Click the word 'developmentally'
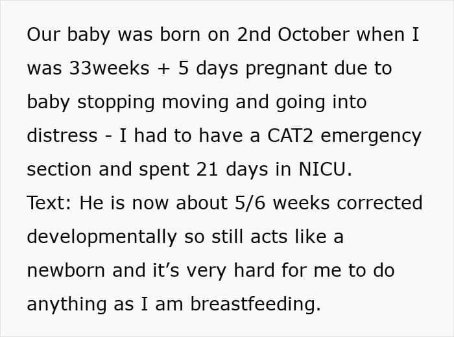Screen dimensions: 454x337 [x=101, y=237]
